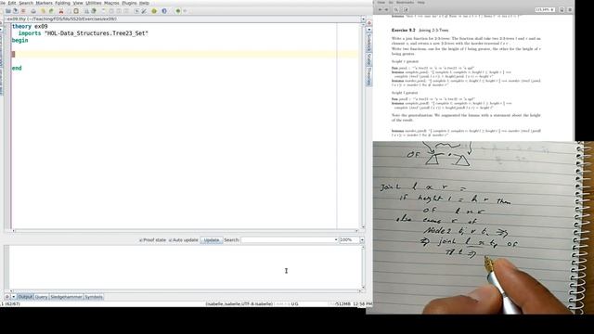
Task: Expand the output Search history dropdown
Action: [336, 239]
